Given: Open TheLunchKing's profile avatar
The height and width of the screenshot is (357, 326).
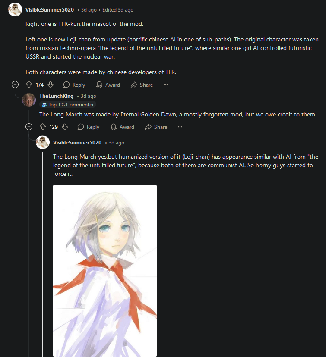Looking at the screenshot, I should tap(29, 100).
